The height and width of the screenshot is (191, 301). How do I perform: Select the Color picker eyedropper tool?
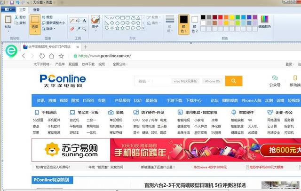[x=78, y=28]
